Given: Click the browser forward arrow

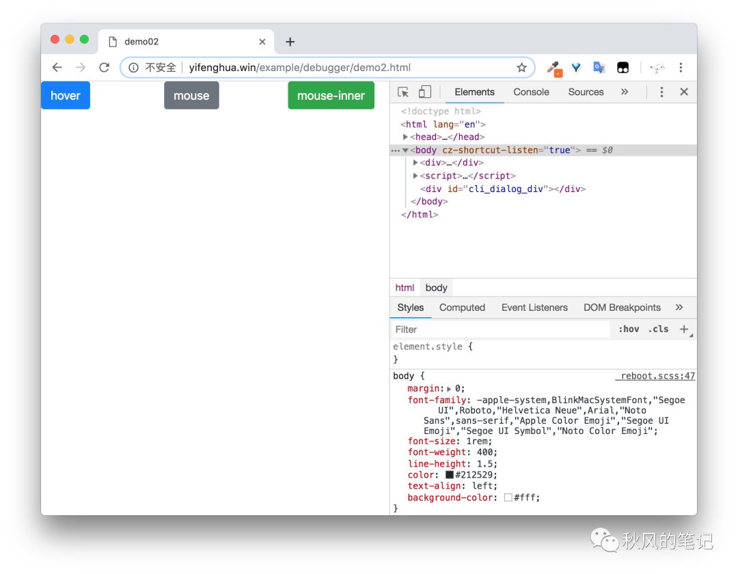Looking at the screenshot, I should click(x=81, y=67).
